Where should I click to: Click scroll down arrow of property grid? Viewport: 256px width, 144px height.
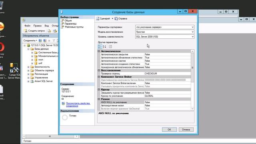[192, 109]
